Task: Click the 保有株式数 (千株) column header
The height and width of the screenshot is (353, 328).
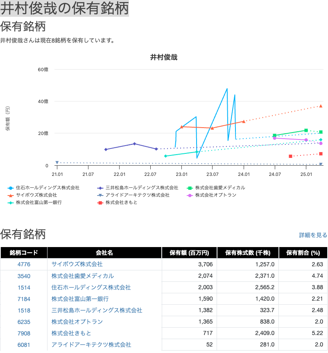Action: (x=248, y=253)
